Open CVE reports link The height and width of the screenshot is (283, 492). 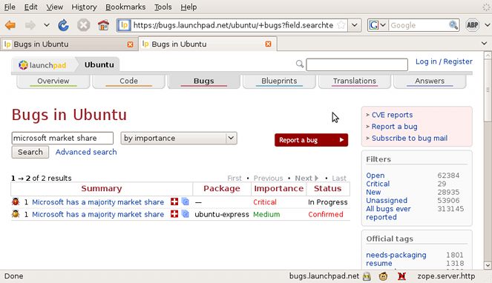pos(393,115)
